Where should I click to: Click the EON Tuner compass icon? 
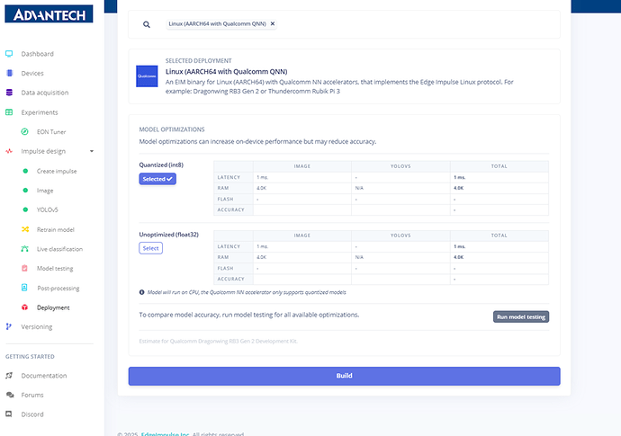(24, 132)
